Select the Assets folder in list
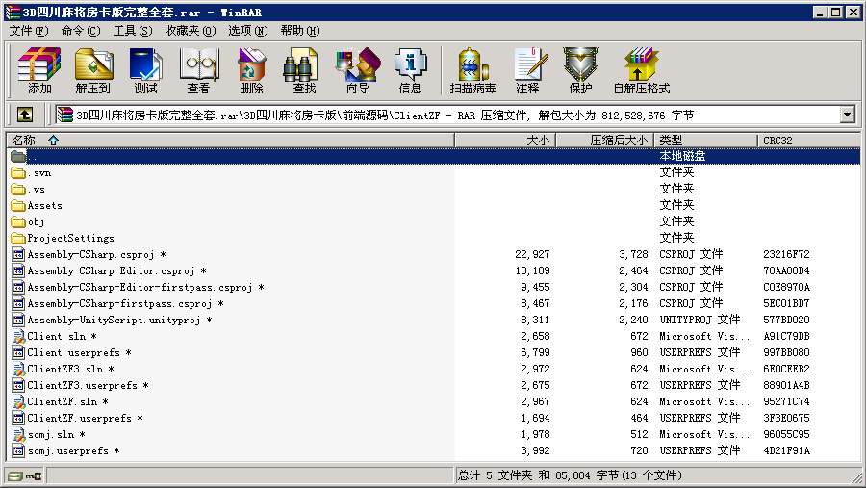The image size is (866, 488). click(x=44, y=205)
